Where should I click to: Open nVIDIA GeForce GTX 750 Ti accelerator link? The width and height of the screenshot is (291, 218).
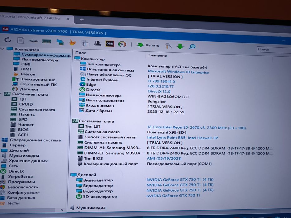[173, 196]
